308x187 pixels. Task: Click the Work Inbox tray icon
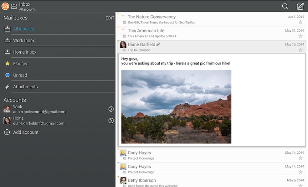pyautogui.click(x=8, y=40)
